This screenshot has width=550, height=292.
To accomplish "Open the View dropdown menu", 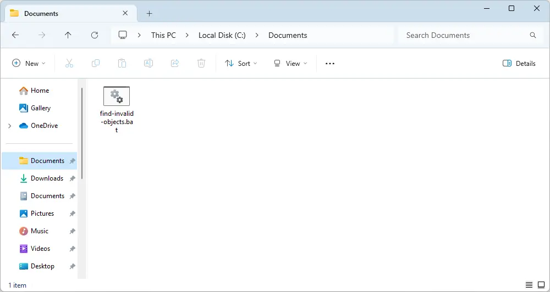I will pyautogui.click(x=290, y=63).
